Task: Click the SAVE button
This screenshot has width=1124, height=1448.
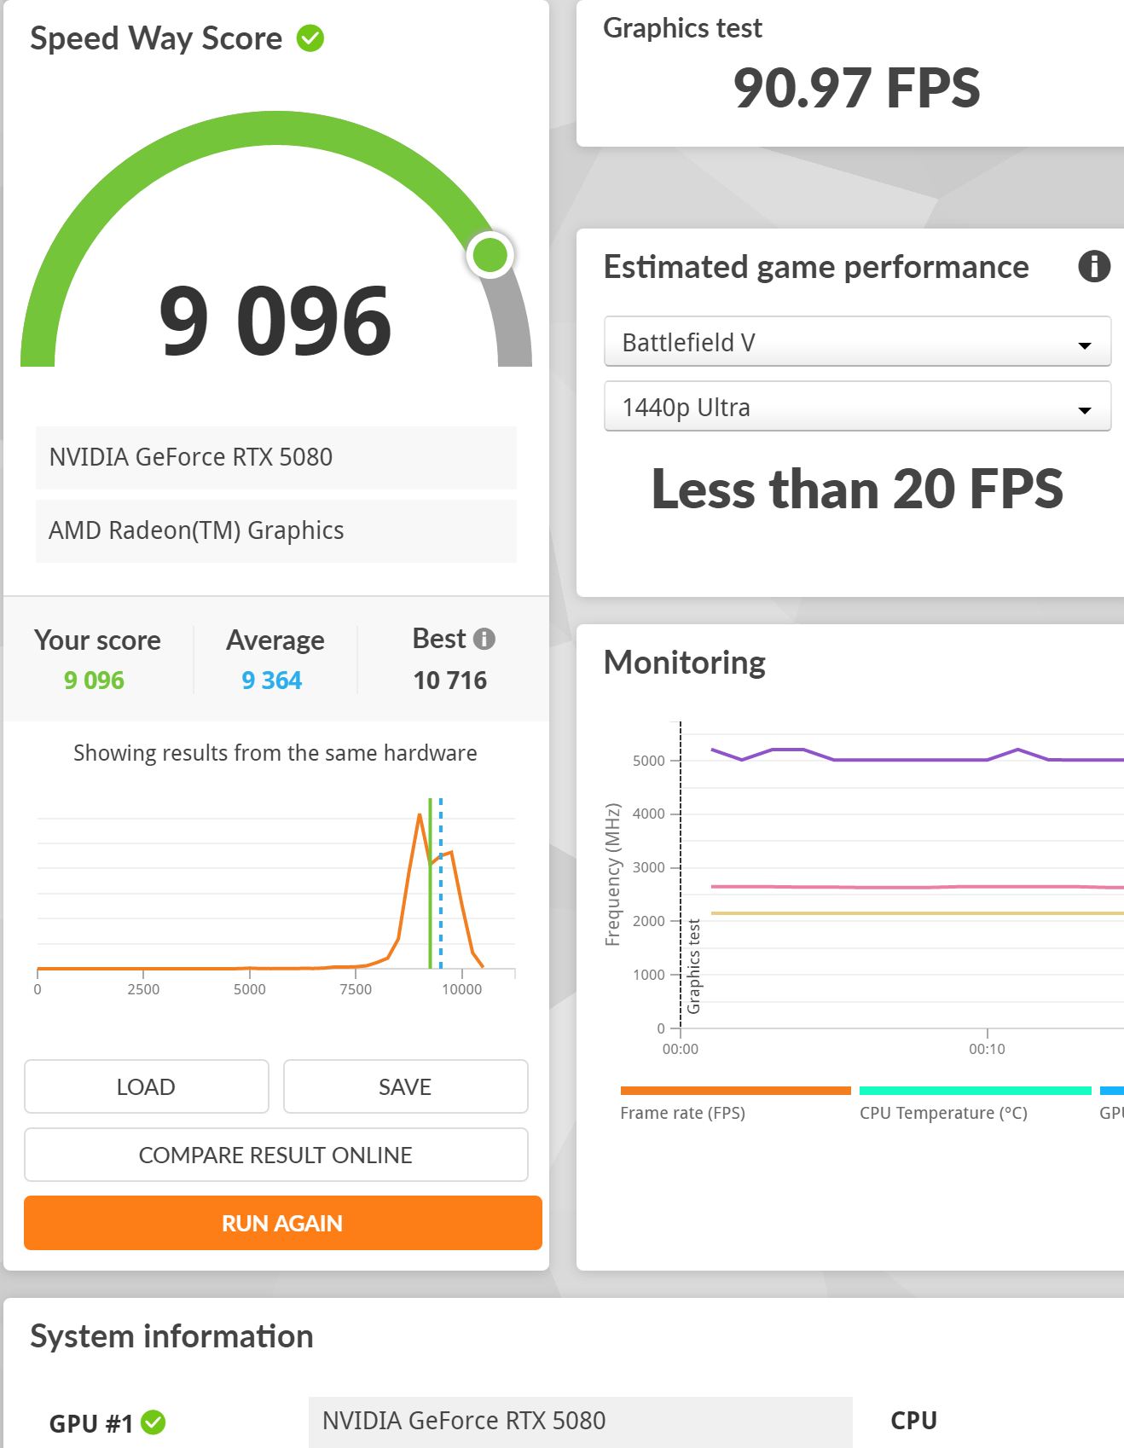Action: pyautogui.click(x=405, y=1086)
